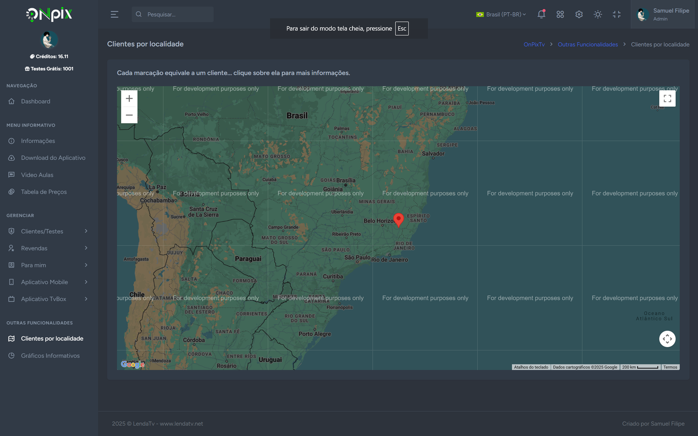The height and width of the screenshot is (436, 698).
Task: Toggle light/dark theme sun icon
Action: point(598,14)
